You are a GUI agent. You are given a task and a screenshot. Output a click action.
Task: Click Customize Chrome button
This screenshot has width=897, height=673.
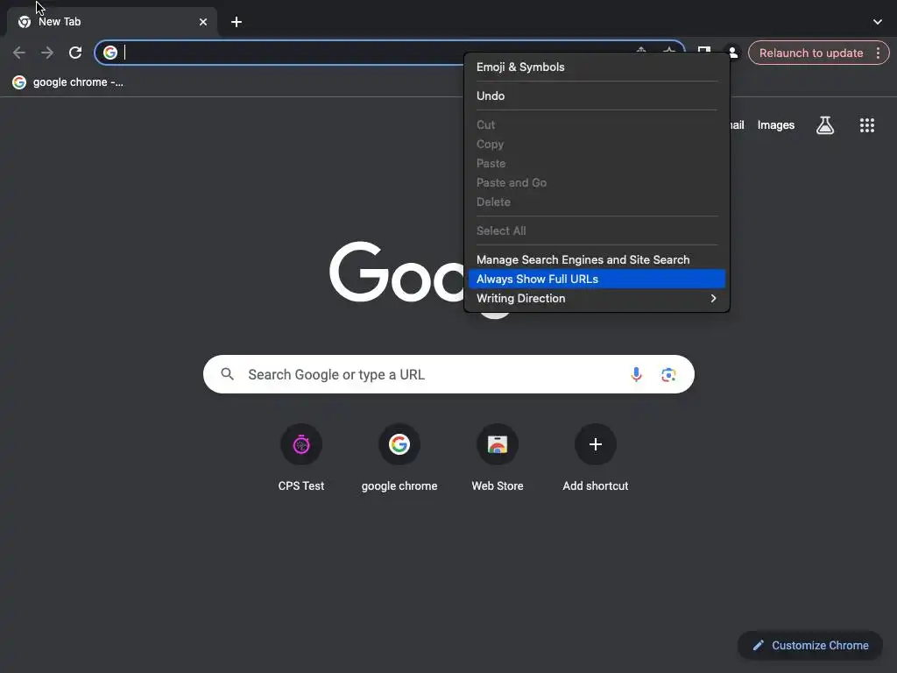point(810,646)
